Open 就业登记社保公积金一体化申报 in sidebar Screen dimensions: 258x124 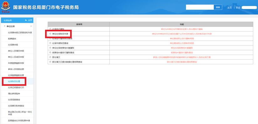coord(20,113)
